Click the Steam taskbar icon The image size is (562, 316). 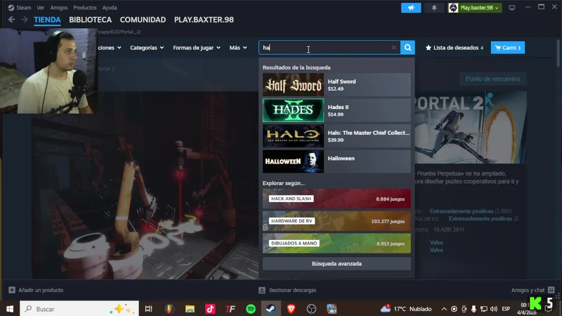coord(271,309)
